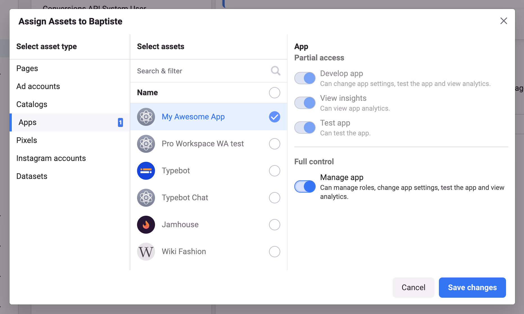The height and width of the screenshot is (314, 524).
Task: Click the Jamhouse flame icon
Action: click(x=146, y=225)
